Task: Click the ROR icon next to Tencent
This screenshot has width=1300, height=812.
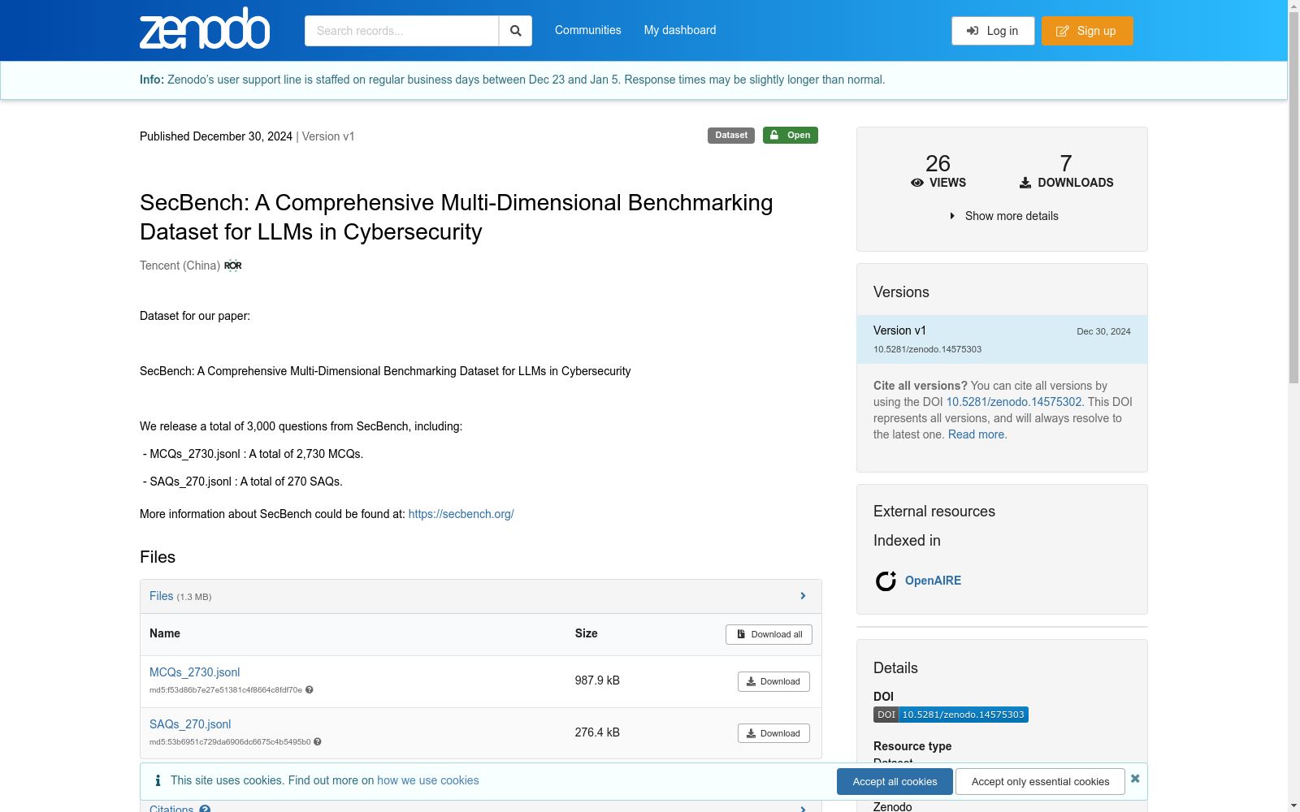Action: click(x=233, y=266)
